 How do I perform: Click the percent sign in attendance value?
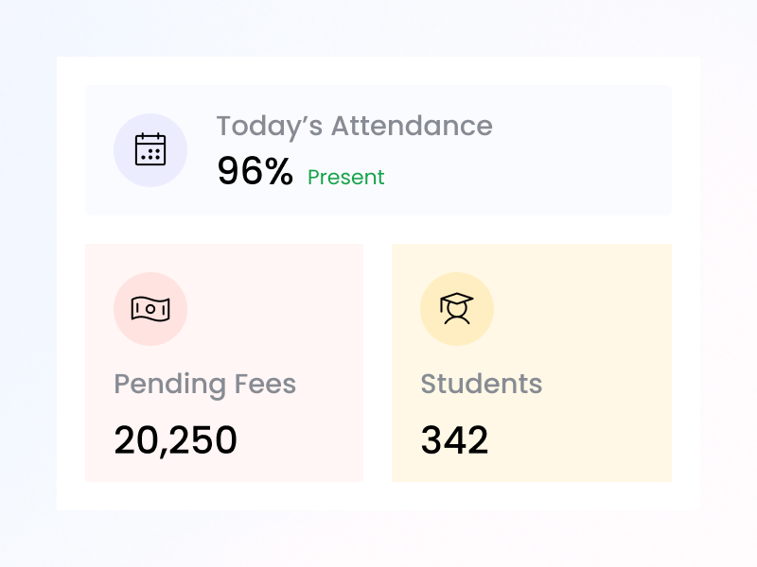tap(279, 171)
